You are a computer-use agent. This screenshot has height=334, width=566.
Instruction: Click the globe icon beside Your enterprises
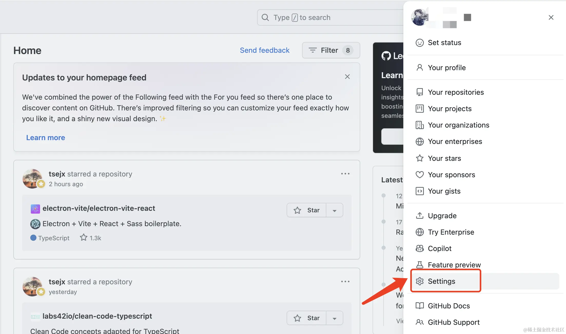(419, 141)
